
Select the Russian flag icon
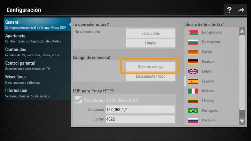(x=193, y=120)
